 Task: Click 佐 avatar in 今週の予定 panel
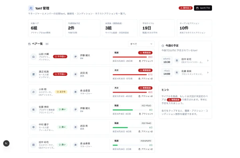click(177, 73)
